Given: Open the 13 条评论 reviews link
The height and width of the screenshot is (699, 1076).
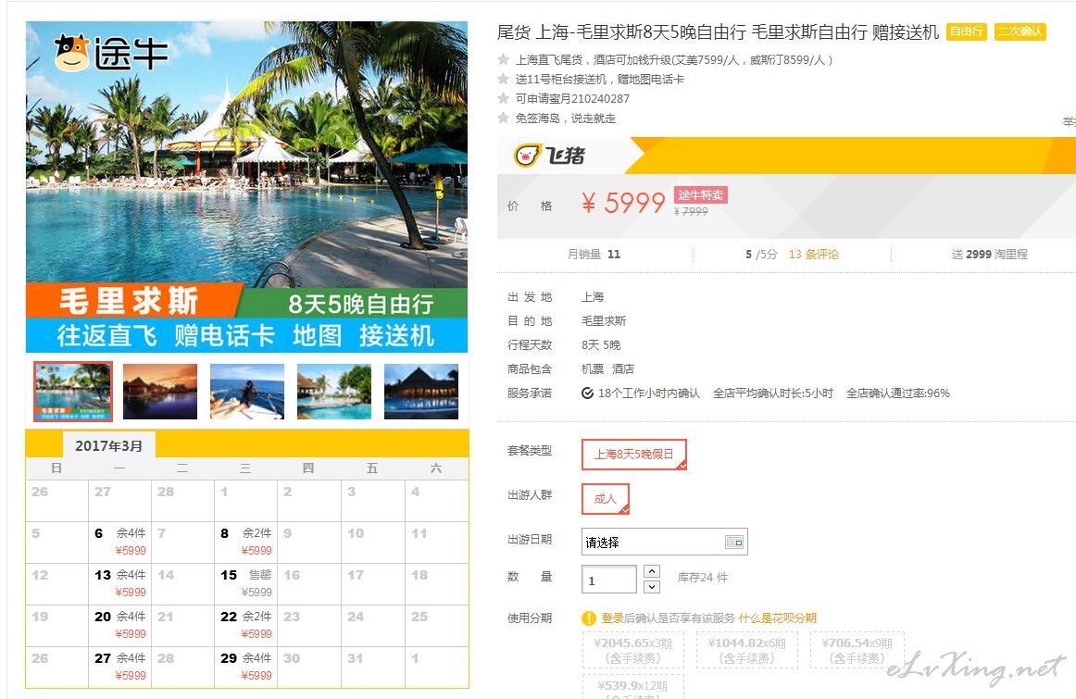Looking at the screenshot, I should [x=813, y=255].
